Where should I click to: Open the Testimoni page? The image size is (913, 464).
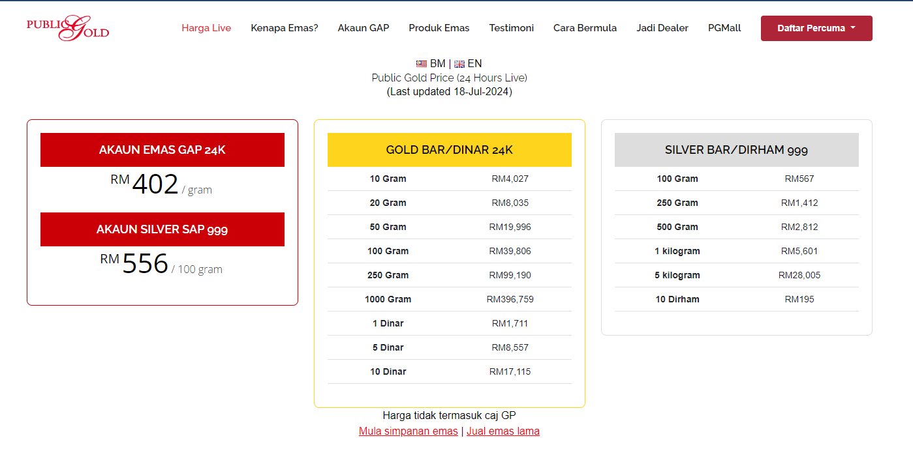point(512,28)
